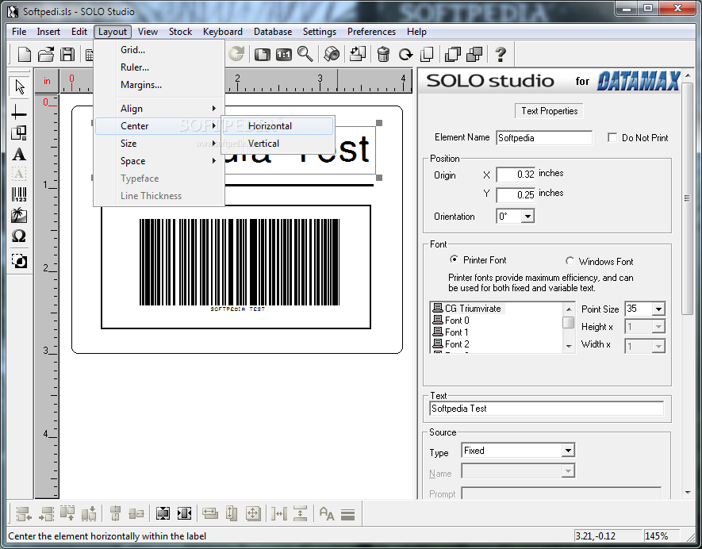The width and height of the screenshot is (702, 549).
Task: Click the Text field containing Softpedia Test
Action: point(547,409)
